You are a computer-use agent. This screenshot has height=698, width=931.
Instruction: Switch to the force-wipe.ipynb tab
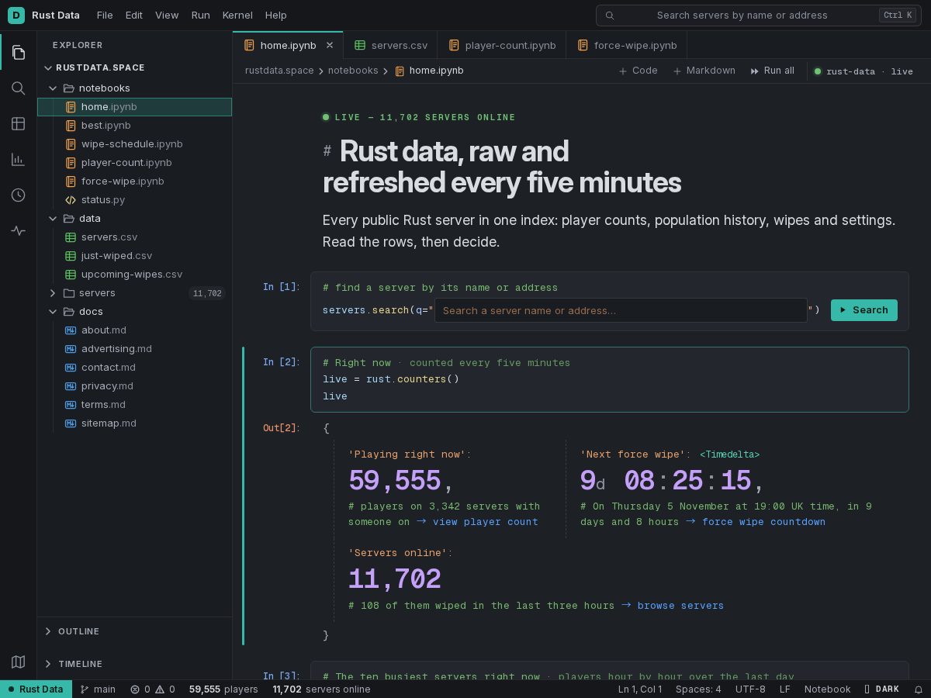(x=627, y=45)
